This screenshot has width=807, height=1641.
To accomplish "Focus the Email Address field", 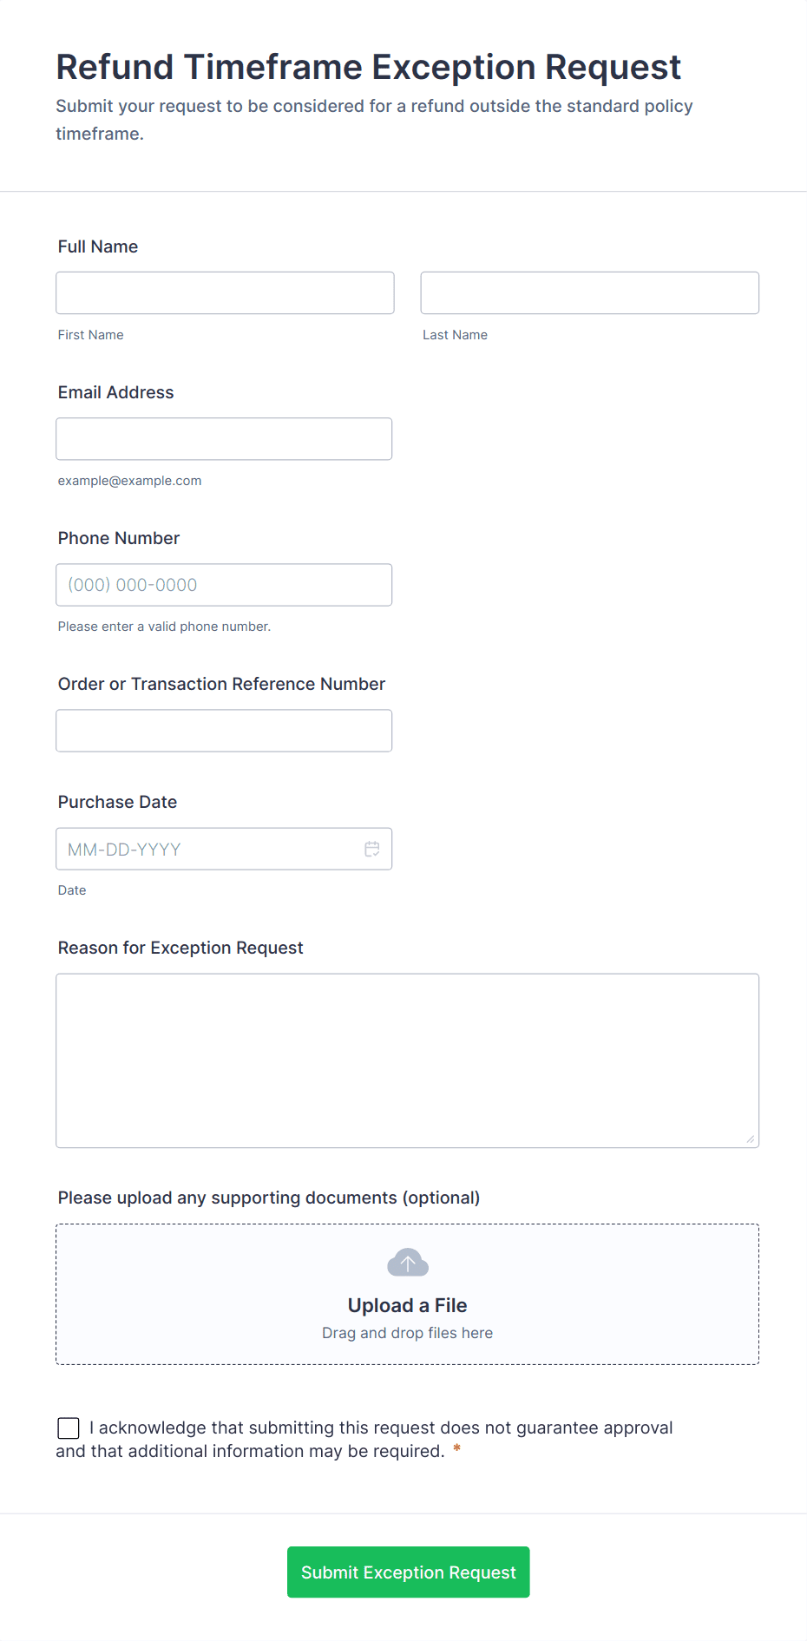I will coord(224,439).
